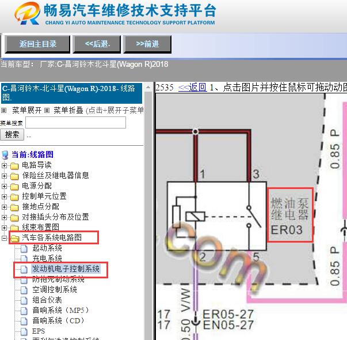Click the 燃油泵继电器 ER03 label in diagram
This screenshot has width=347, height=340.
tap(290, 216)
